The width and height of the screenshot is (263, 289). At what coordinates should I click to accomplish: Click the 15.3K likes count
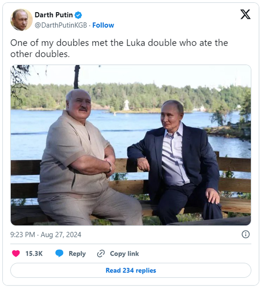point(34,254)
